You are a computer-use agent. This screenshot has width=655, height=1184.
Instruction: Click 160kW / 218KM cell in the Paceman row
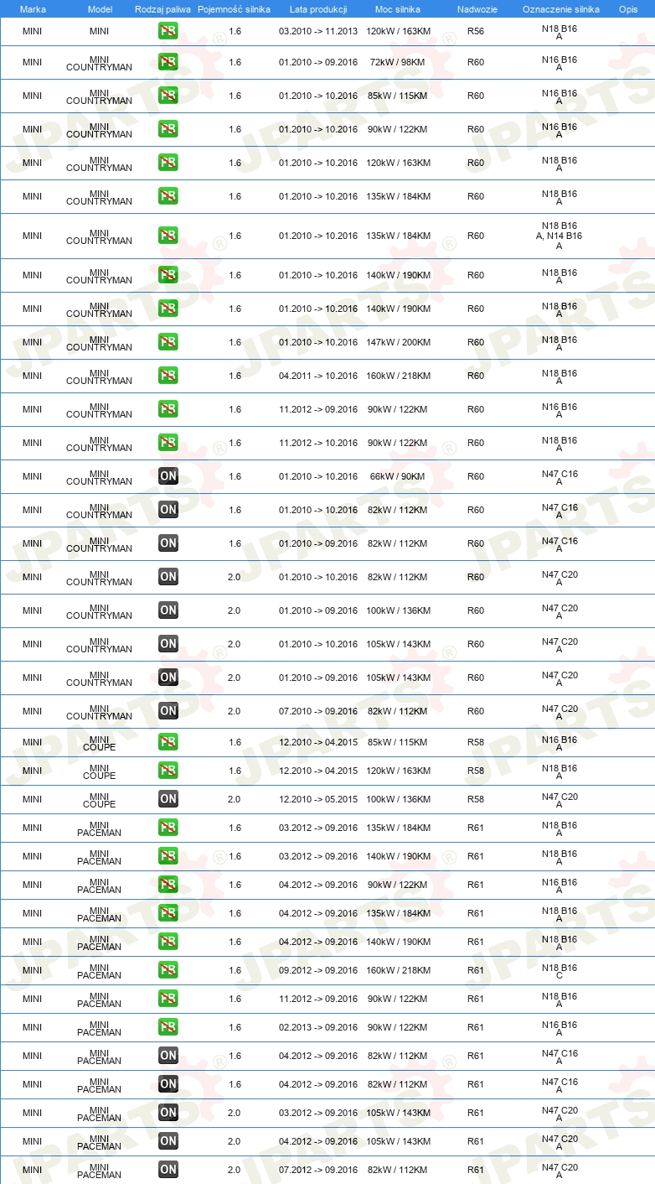(x=397, y=970)
